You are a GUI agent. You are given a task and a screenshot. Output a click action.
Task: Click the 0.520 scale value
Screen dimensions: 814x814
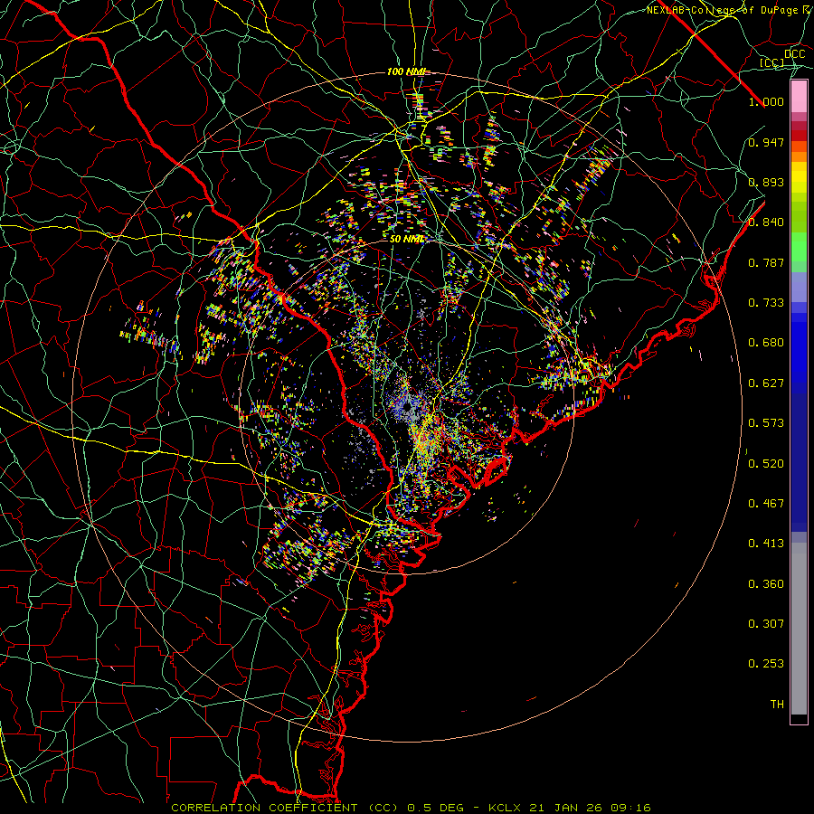coord(766,464)
